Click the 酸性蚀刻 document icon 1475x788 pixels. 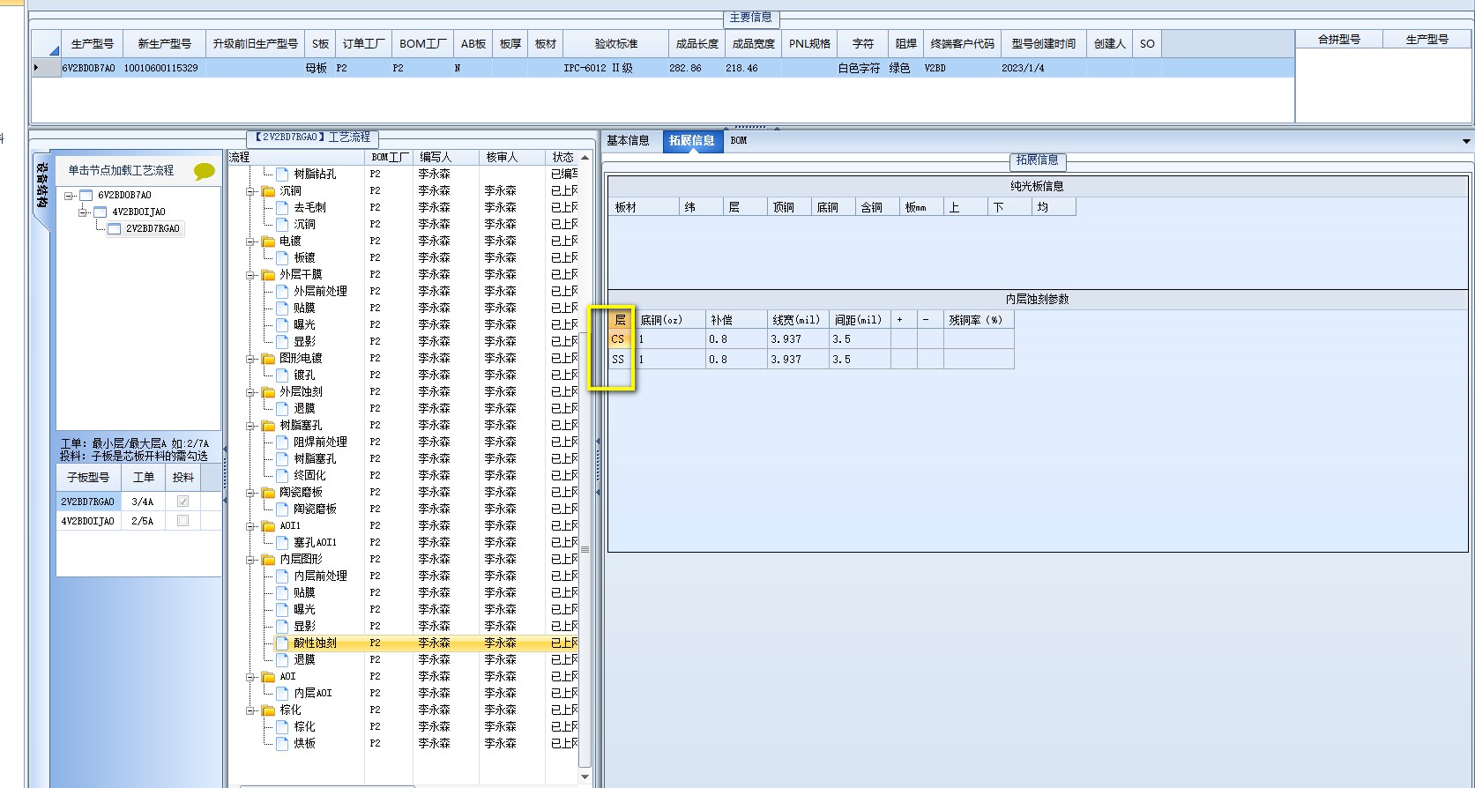tap(282, 643)
